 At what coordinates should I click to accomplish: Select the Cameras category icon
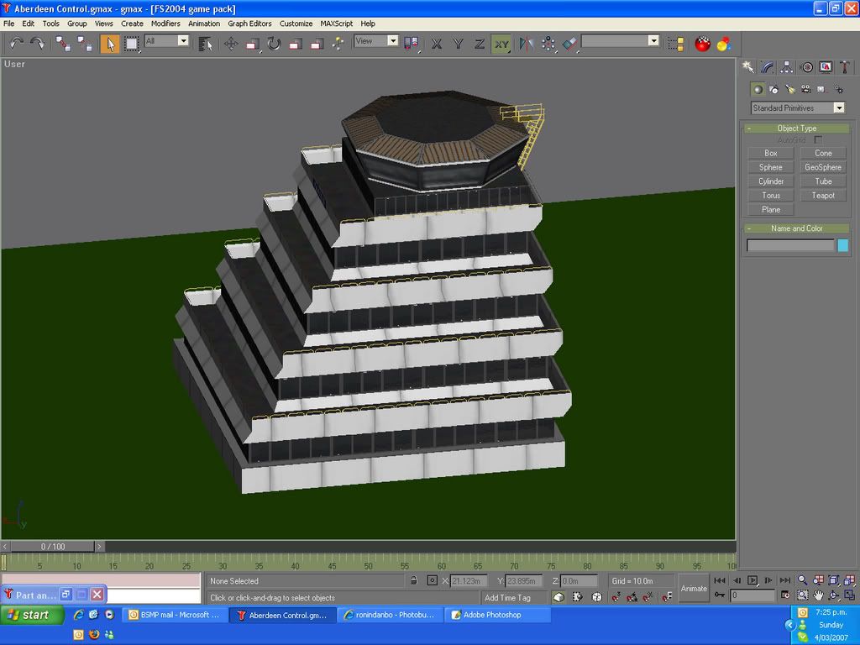[x=805, y=89]
